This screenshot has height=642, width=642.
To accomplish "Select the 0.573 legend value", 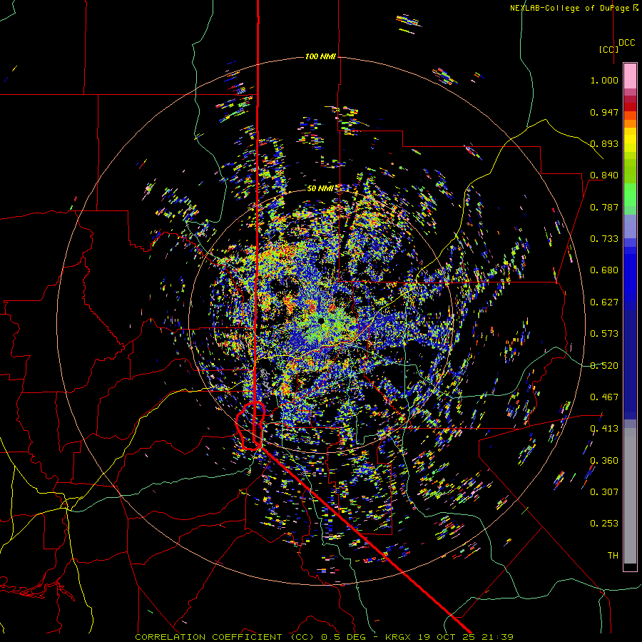I will point(604,334).
